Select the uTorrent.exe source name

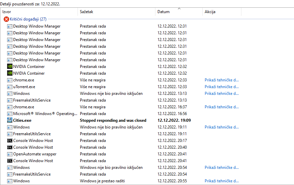coord(24,87)
